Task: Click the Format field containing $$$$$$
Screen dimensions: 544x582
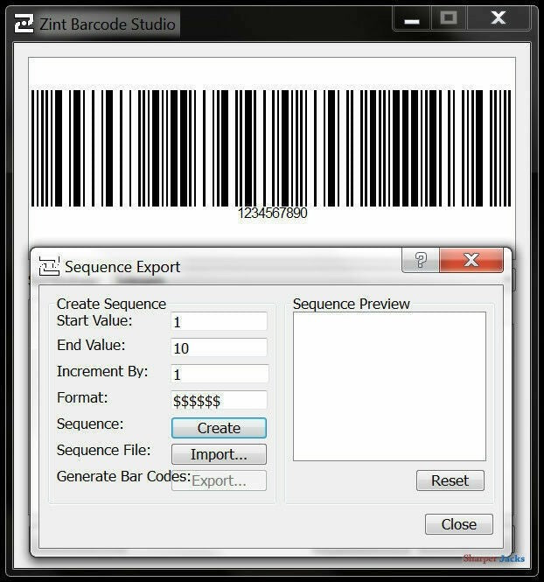Action: point(219,400)
